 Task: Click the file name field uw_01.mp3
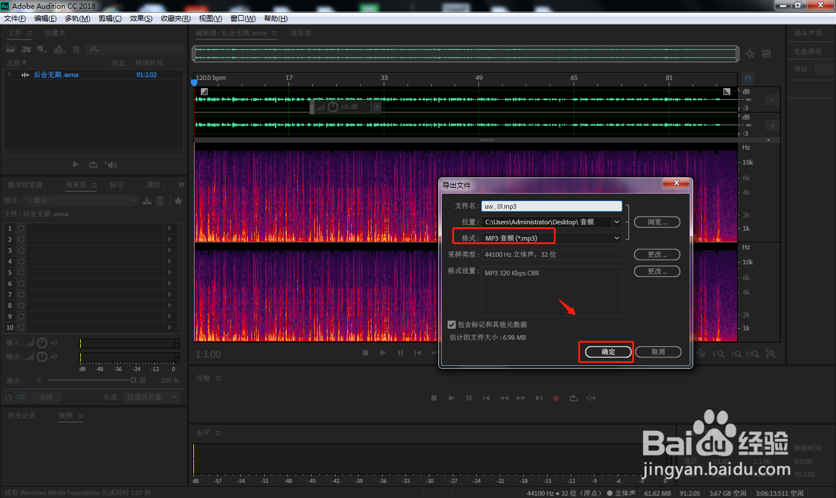pos(552,206)
